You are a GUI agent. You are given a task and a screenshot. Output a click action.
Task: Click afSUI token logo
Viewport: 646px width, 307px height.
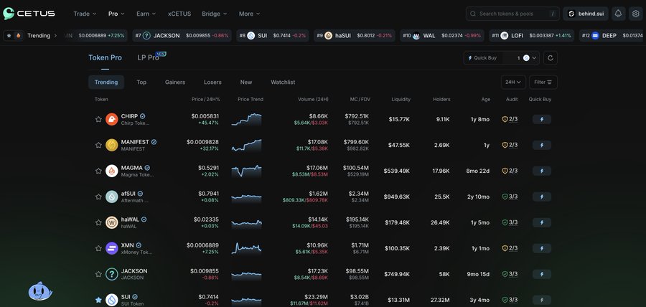click(112, 197)
